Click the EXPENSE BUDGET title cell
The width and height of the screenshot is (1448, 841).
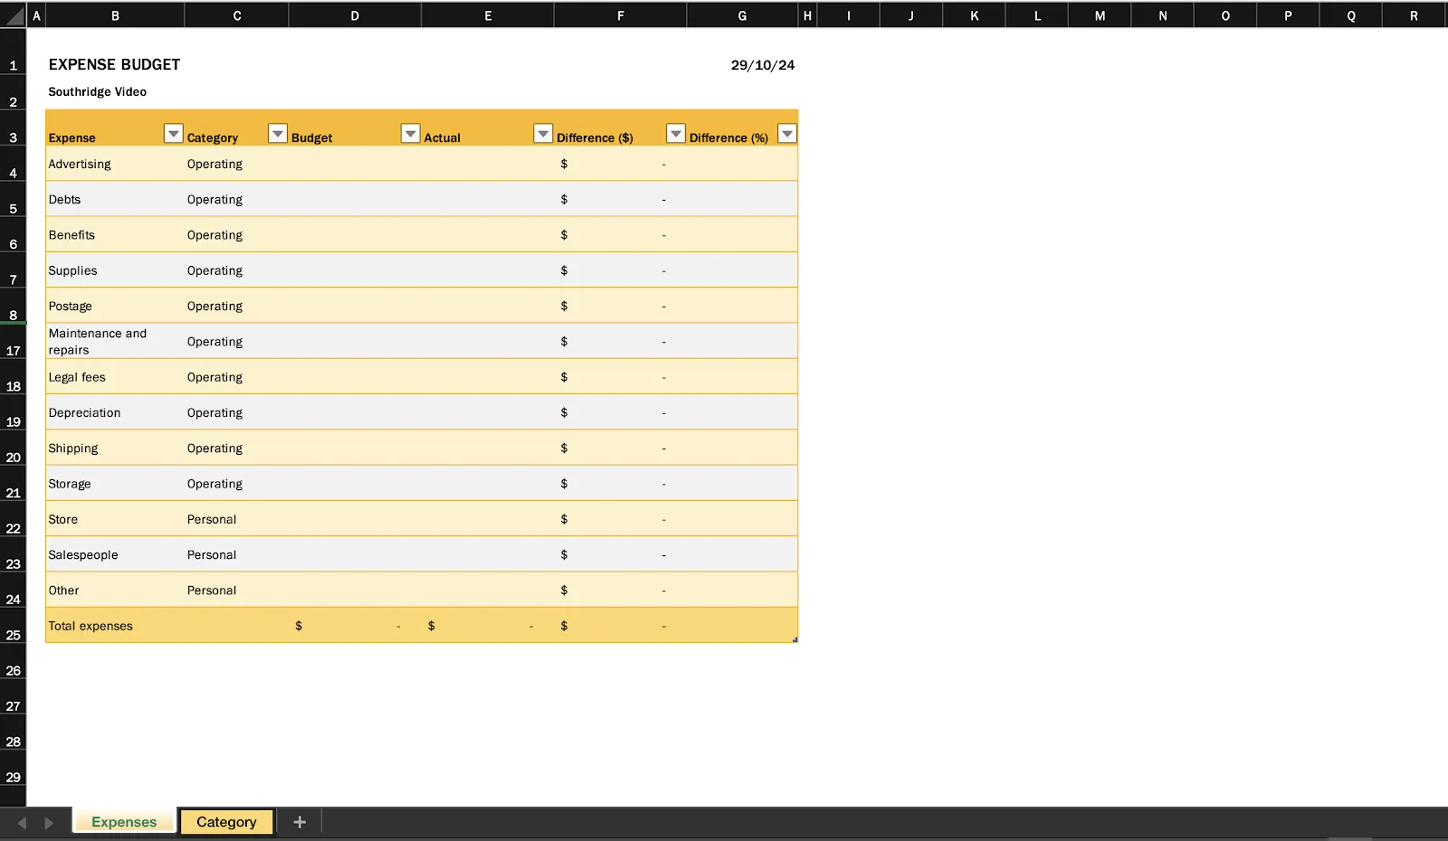[114, 64]
